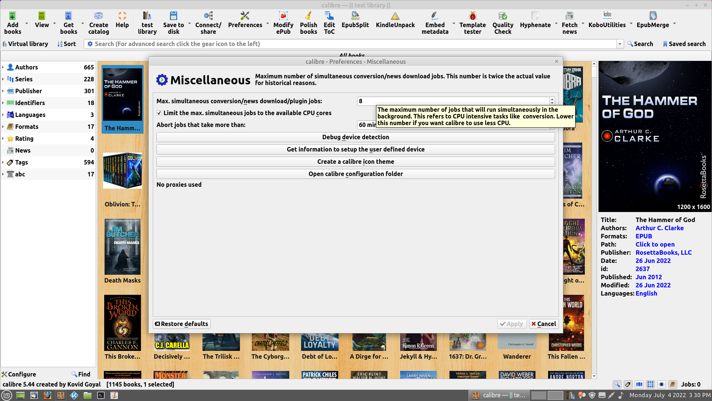Expand the Authors category in tag browser
The width and height of the screenshot is (712, 401).
pos(3,67)
